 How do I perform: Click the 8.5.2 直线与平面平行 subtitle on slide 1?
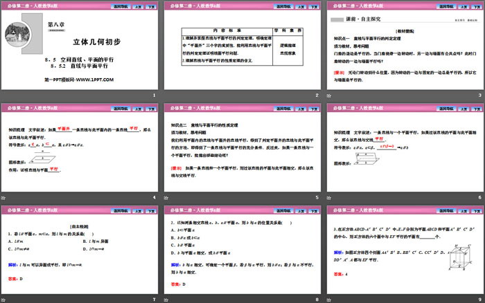click(x=79, y=66)
